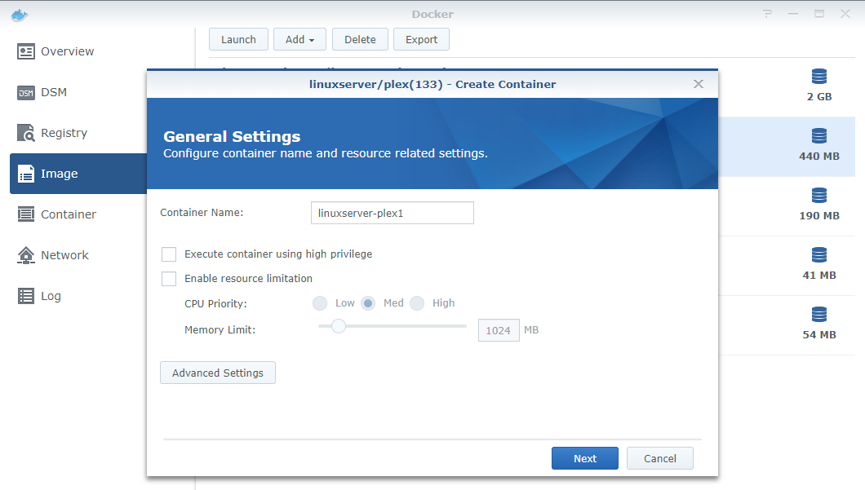This screenshot has height=490, width=865.
Task: Select the Image sidebar icon
Action: coord(26,174)
